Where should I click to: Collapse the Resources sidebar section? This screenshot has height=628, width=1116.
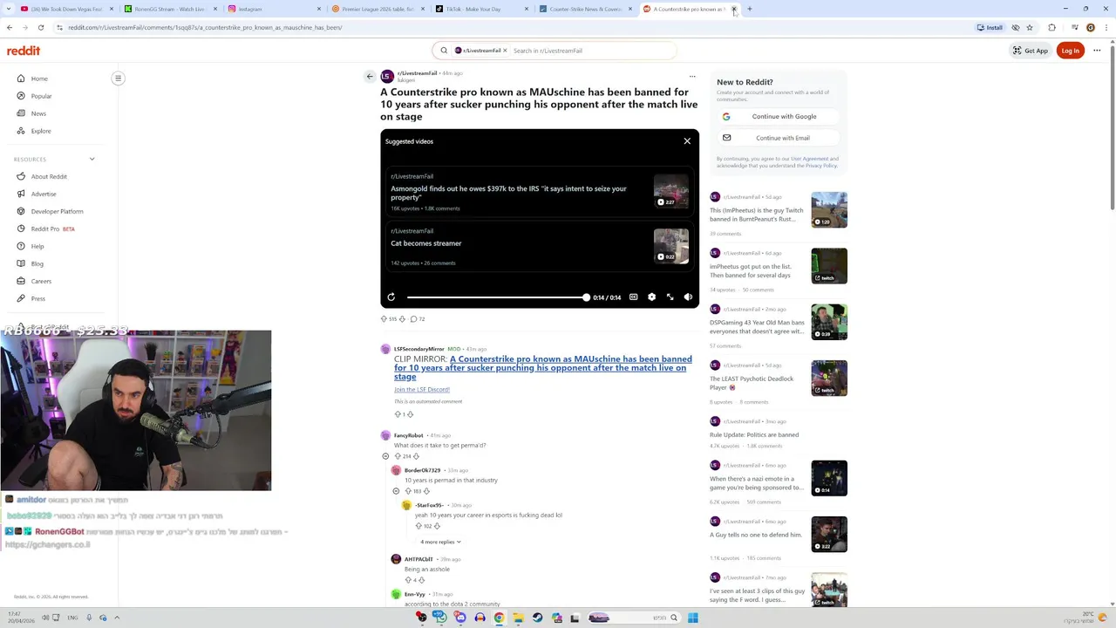pyautogui.click(x=92, y=159)
